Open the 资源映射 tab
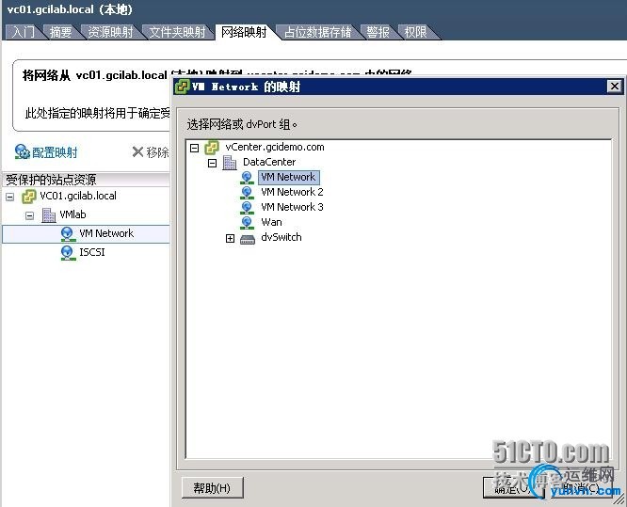Viewport: 627px width, 507px height. pyautogui.click(x=110, y=32)
